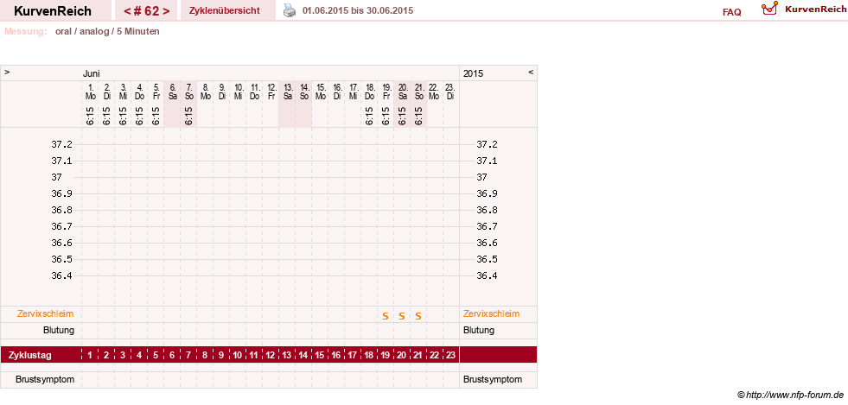Image resolution: width=848 pixels, height=405 pixels.
Task: Click the 6:15 time under '7. So'
Action: (x=188, y=116)
